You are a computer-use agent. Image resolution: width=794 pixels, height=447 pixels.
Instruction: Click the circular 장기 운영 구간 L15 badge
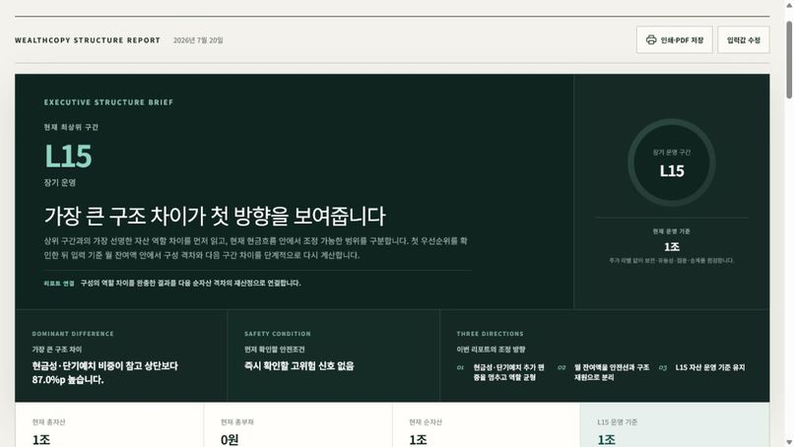pos(672,162)
